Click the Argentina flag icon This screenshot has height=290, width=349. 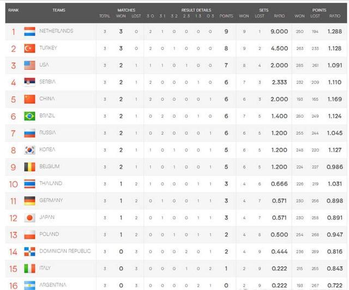[x=29, y=285]
